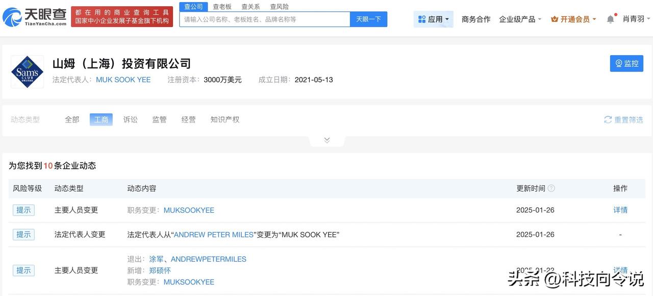653x296 pixels.
Task: Select the 监管 filter
Action: coord(159,119)
